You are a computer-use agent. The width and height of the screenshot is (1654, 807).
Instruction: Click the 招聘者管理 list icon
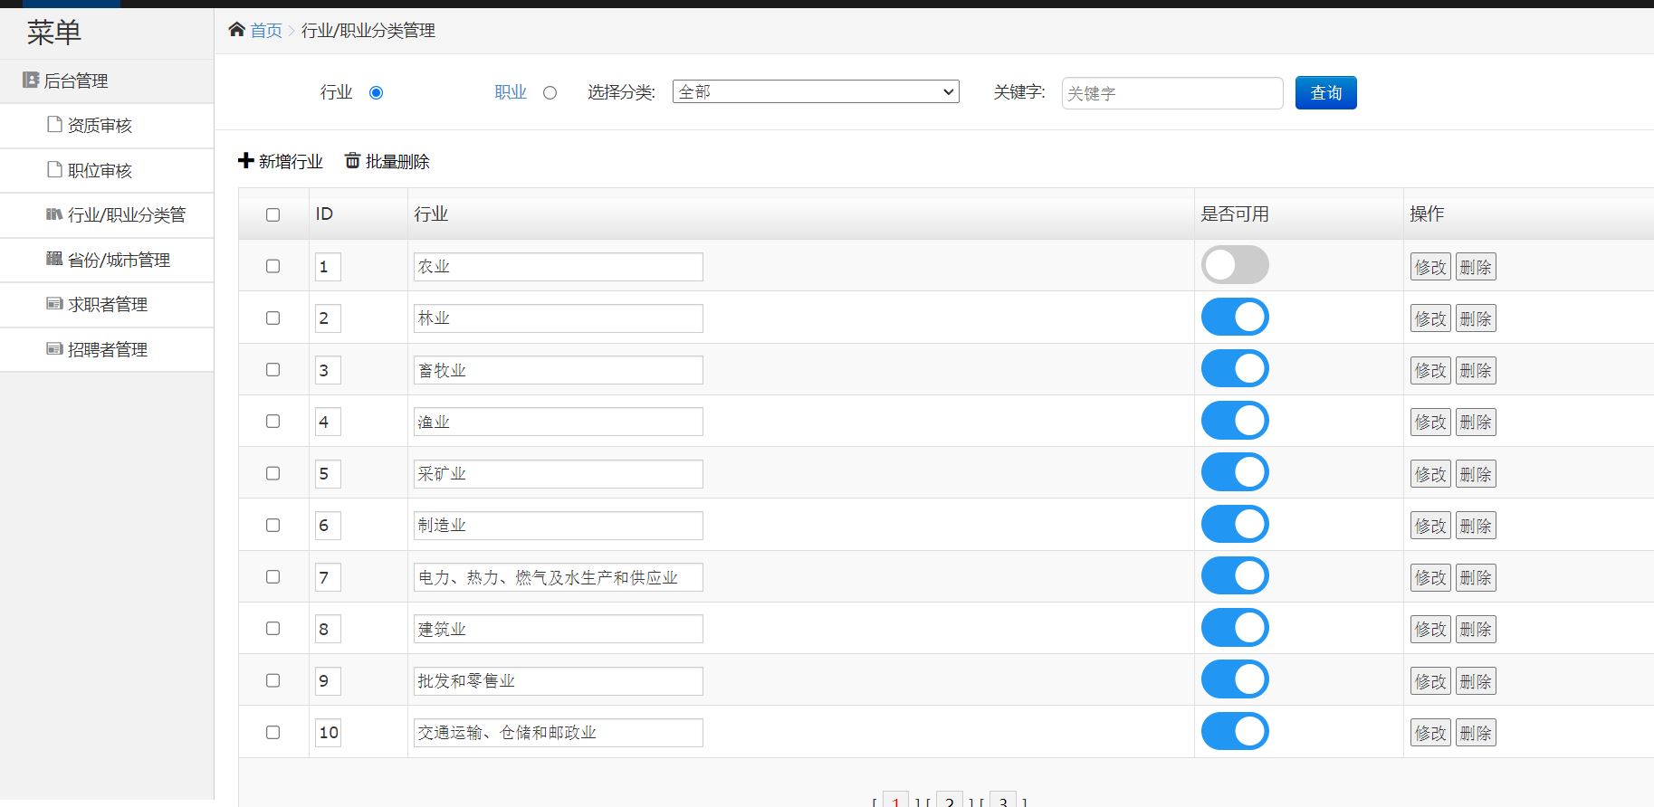(x=54, y=349)
